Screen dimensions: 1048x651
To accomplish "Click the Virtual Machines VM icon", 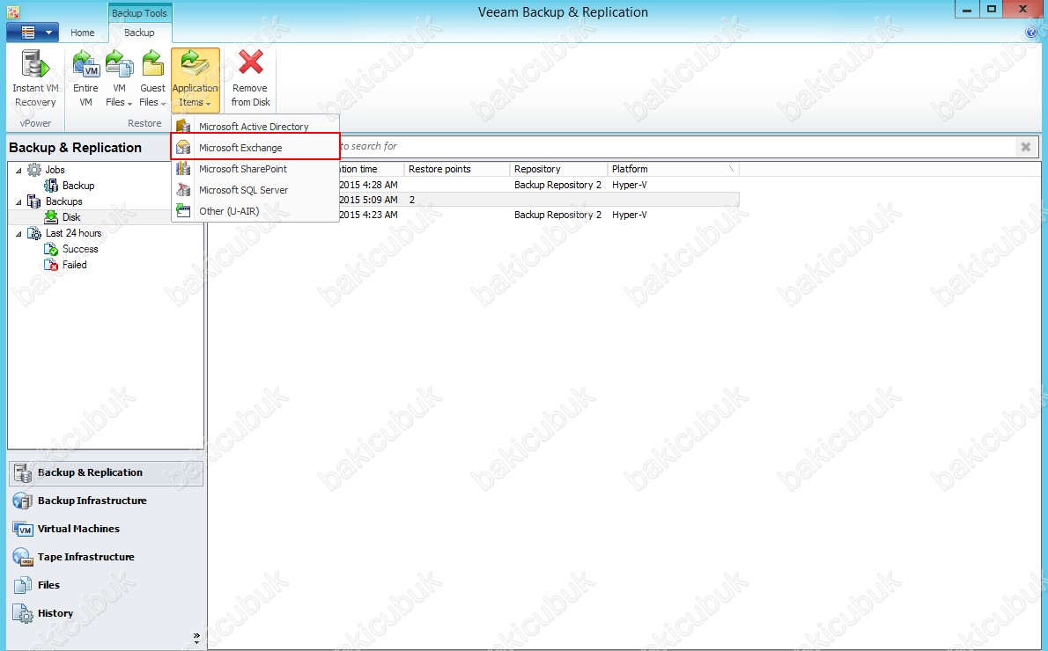I will (23, 529).
